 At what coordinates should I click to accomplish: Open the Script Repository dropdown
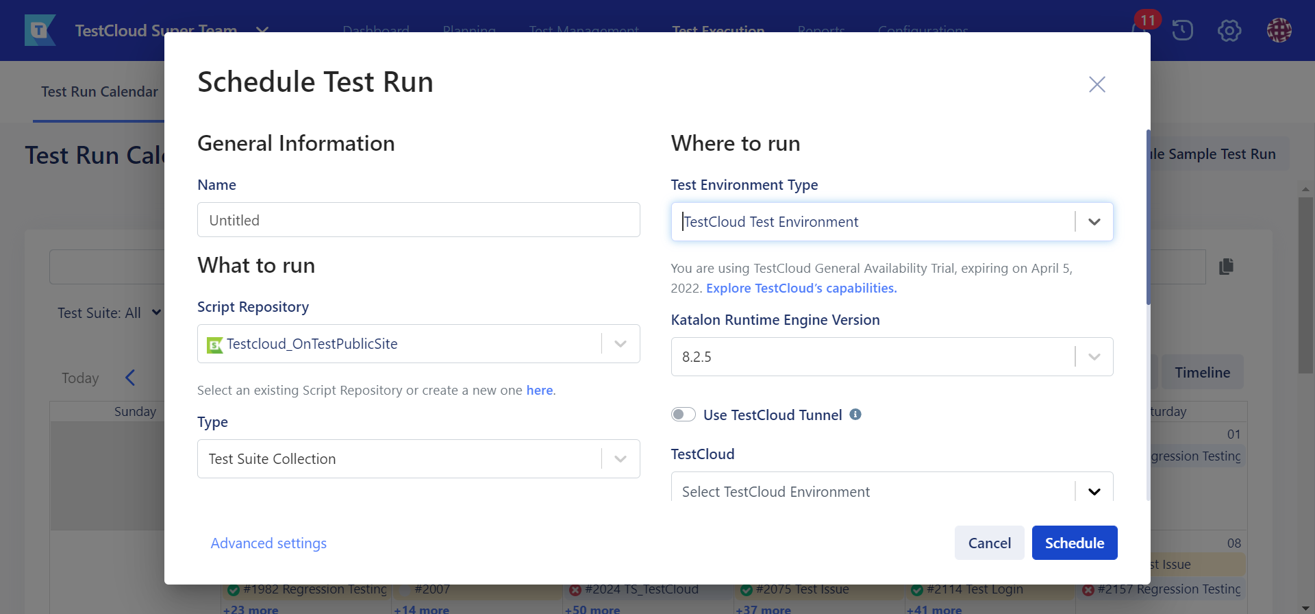pos(418,343)
